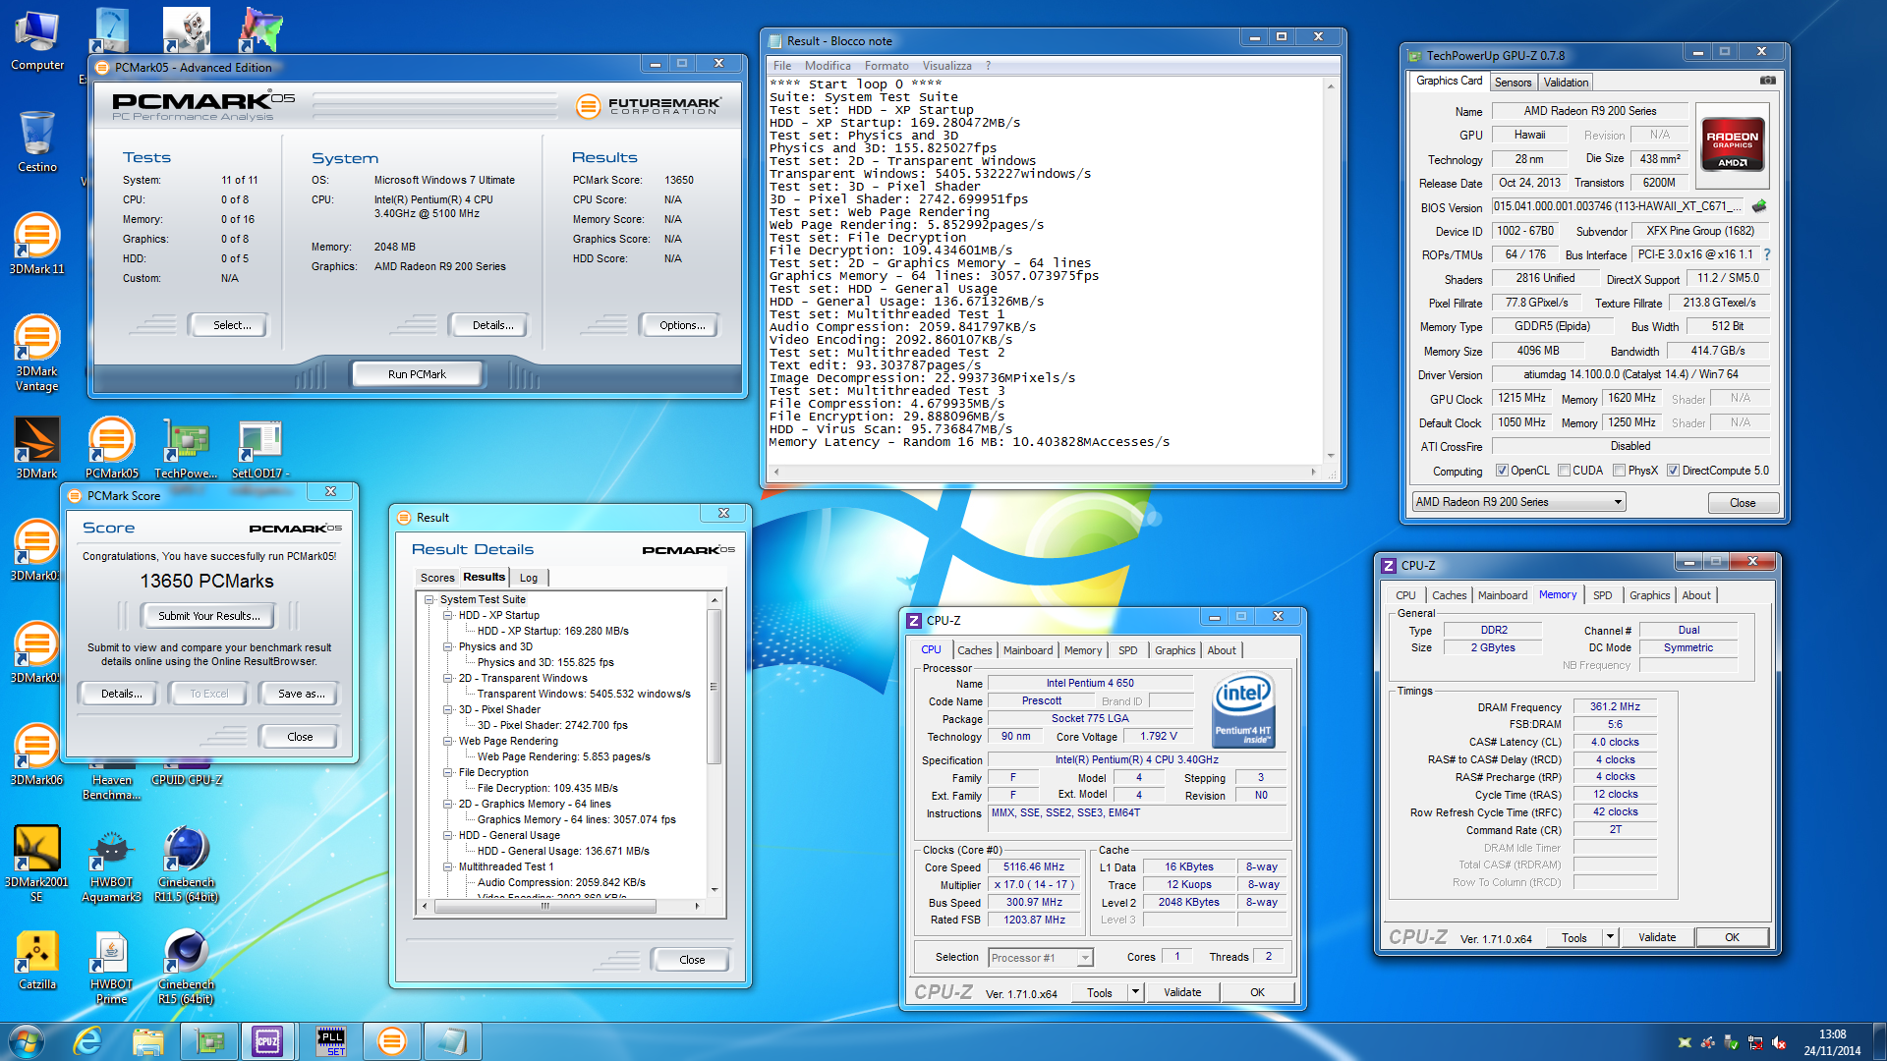
Task: Open Windows Explorer folder in the taskbar
Action: pos(147,1041)
